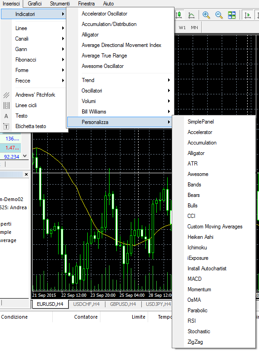This screenshot has width=259, height=351.
Task: Switch to line chart icon
Action: tap(191, 15)
